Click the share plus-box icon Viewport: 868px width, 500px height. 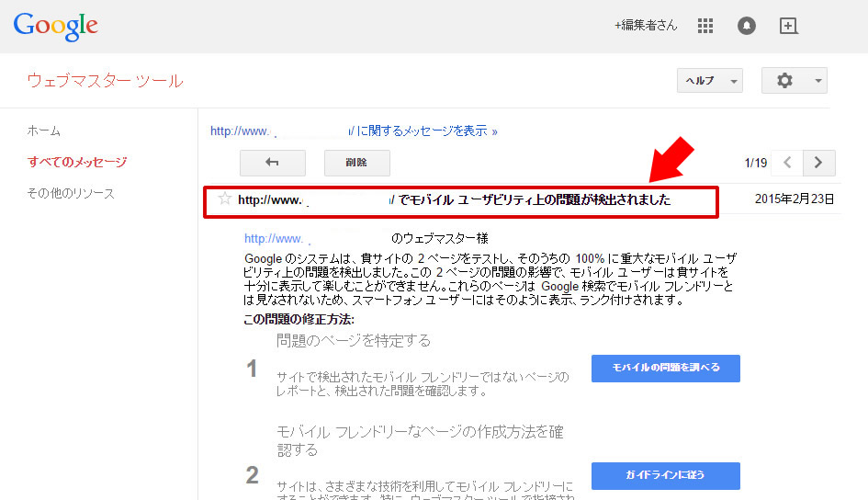[x=788, y=26]
